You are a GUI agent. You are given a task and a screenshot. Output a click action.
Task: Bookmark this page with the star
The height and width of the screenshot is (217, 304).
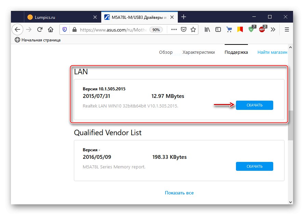click(x=193, y=29)
